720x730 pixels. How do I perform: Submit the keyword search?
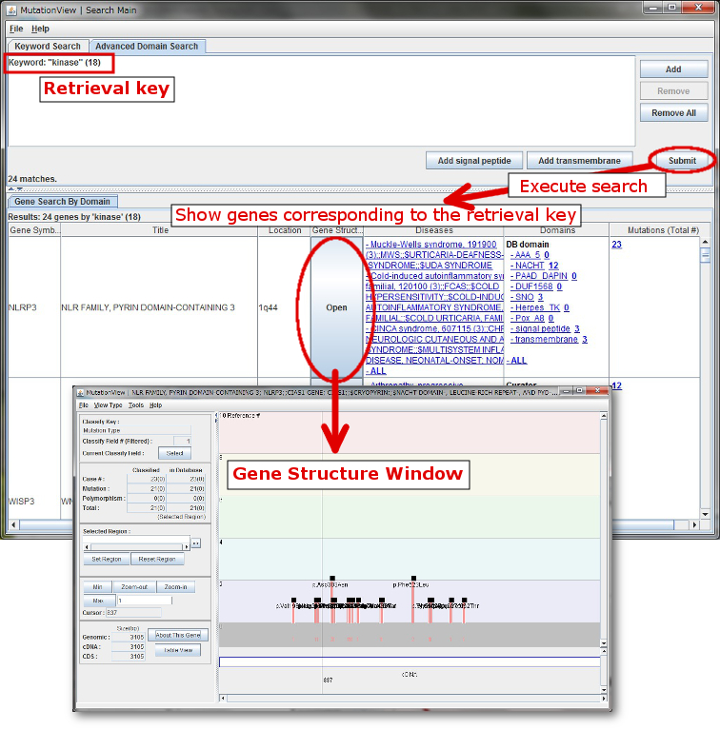coord(681,160)
